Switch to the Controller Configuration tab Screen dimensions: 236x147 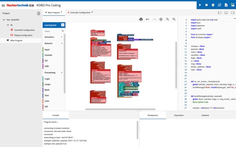80,12
